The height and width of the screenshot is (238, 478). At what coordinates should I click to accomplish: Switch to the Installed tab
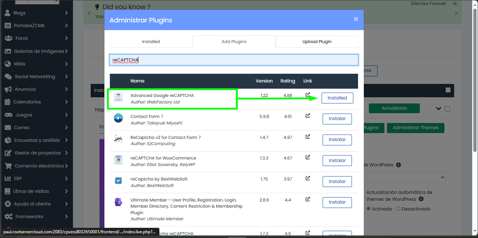click(x=151, y=41)
